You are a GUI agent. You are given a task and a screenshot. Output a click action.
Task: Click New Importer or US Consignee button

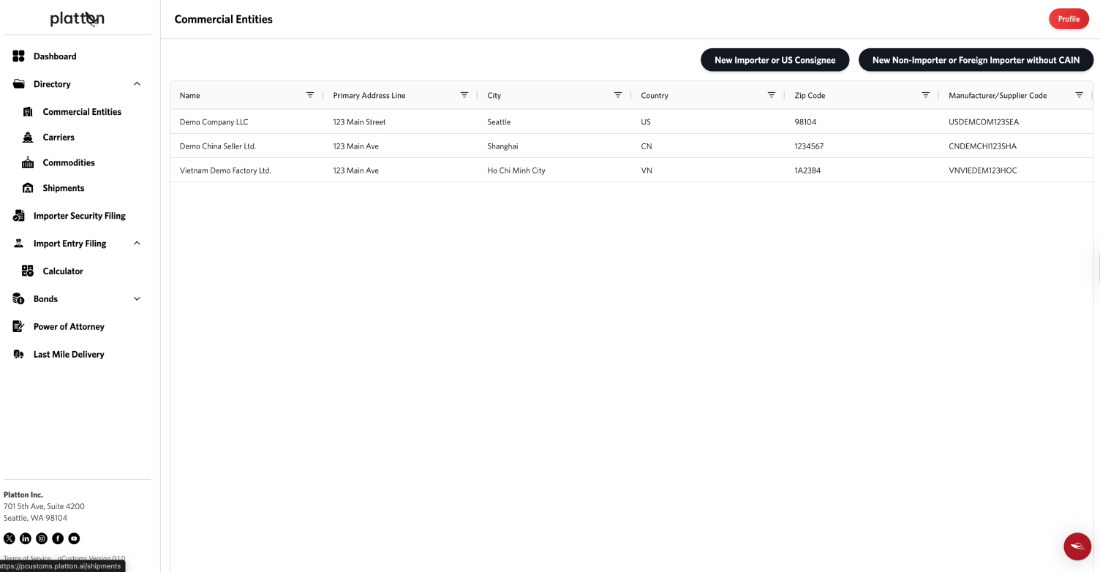tap(775, 60)
